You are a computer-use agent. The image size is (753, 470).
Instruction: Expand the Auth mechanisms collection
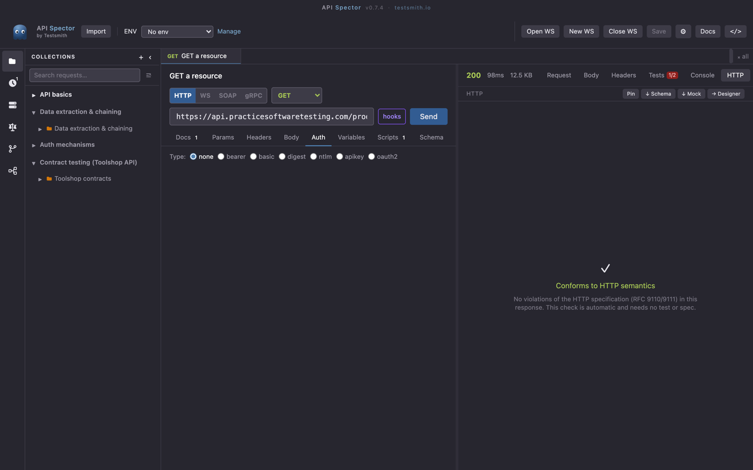pyautogui.click(x=33, y=145)
